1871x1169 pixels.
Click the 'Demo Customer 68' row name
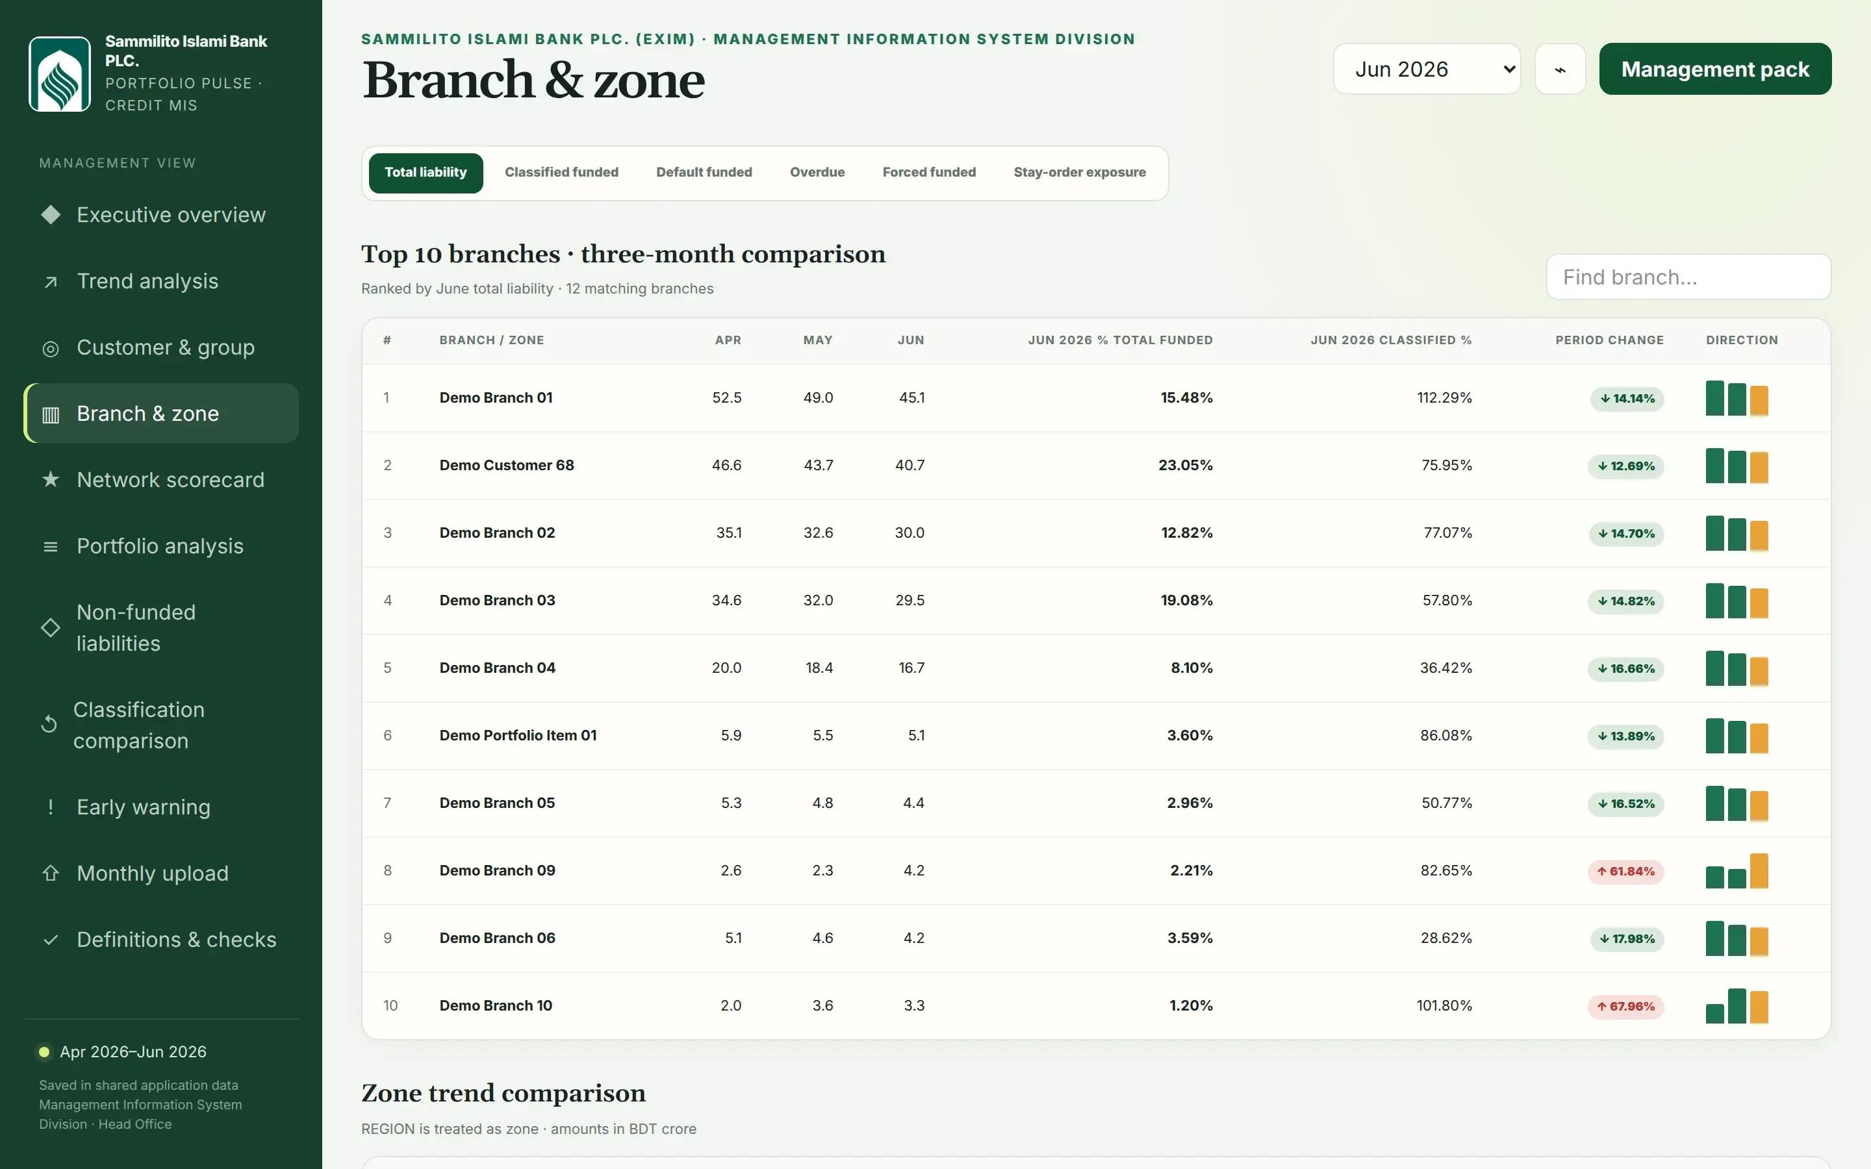pos(507,466)
